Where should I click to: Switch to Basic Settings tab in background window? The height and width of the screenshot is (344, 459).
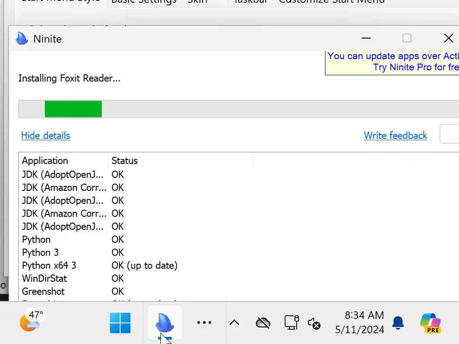click(x=144, y=2)
